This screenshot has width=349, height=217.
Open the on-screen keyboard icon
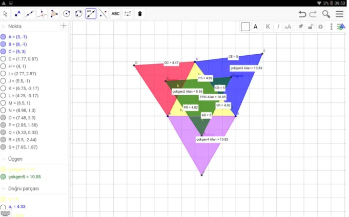point(5,213)
